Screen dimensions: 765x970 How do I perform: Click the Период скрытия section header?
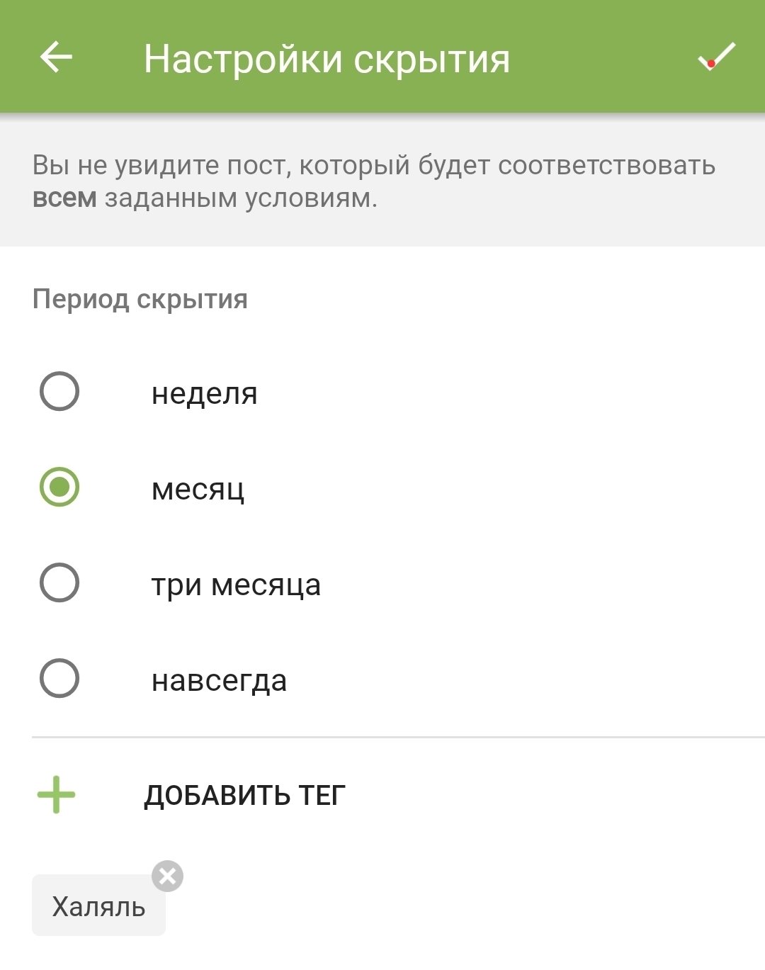point(140,299)
